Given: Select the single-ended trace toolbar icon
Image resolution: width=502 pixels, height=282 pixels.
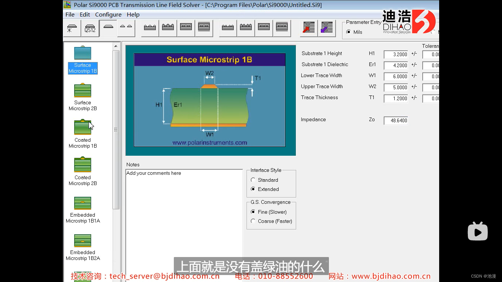Looking at the screenshot, I should pos(108,28).
